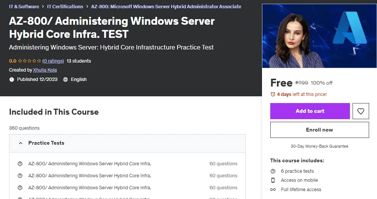Open the IT Certifications breadcrumb
Screen dimensions: 377x199
tap(65, 6)
